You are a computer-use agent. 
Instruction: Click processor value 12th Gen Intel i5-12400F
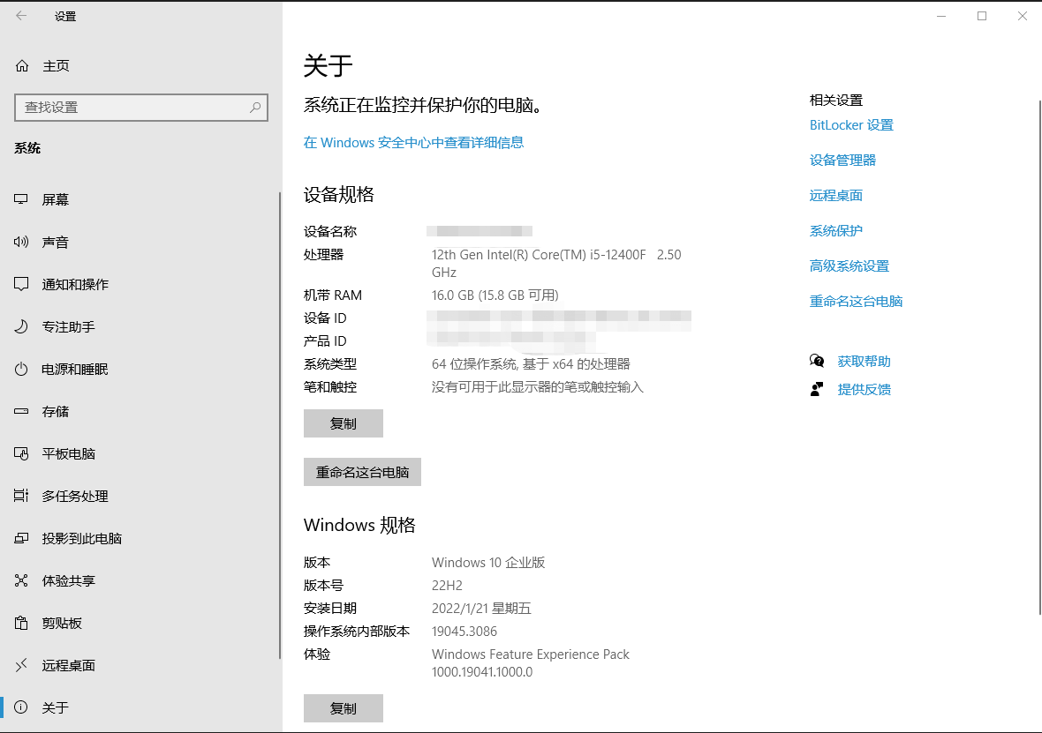coord(556,263)
